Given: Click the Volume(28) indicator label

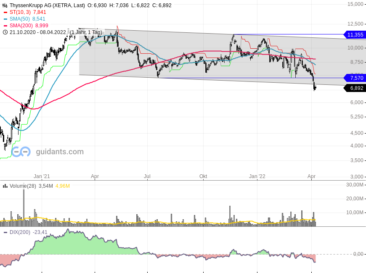Looking at the screenshot, I should pos(23,186).
